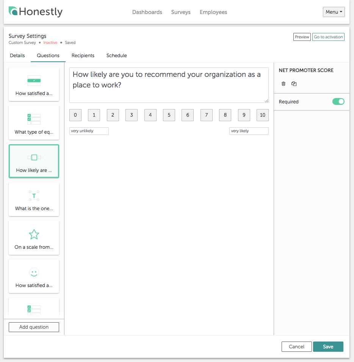Viewport: 354px width, 362px height.
Task: Edit the "very likely" label field
Action: [249, 131]
